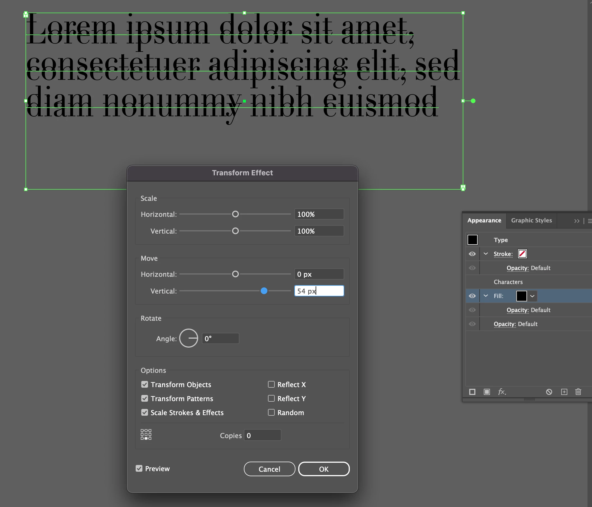Select the Appearance tab
This screenshot has width=592, height=507.
484,220
